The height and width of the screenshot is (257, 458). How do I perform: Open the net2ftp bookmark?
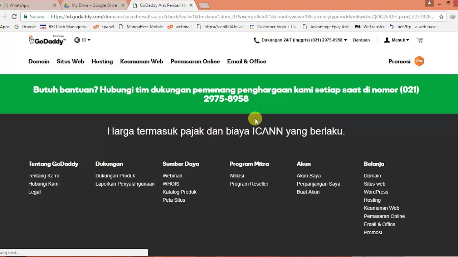(x=413, y=27)
